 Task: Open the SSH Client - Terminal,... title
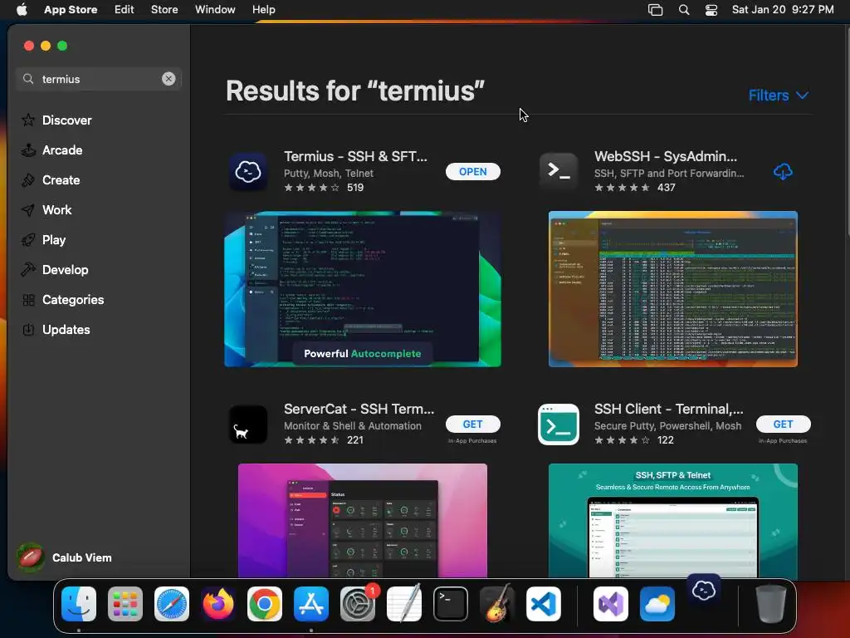(x=669, y=409)
